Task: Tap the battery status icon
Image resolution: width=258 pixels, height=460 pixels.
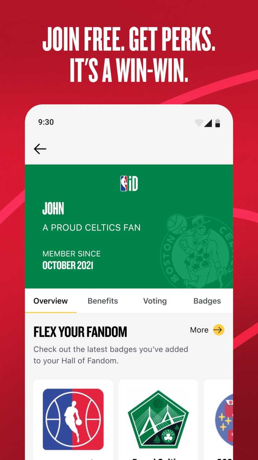Action: 217,123
